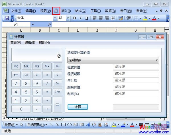Click the 计算 button
The image size is (171, 135).
[78, 107]
